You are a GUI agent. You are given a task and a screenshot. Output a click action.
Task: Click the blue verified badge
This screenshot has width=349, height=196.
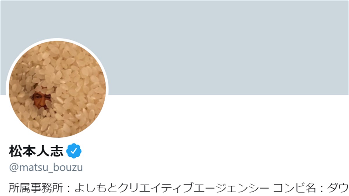(x=74, y=151)
